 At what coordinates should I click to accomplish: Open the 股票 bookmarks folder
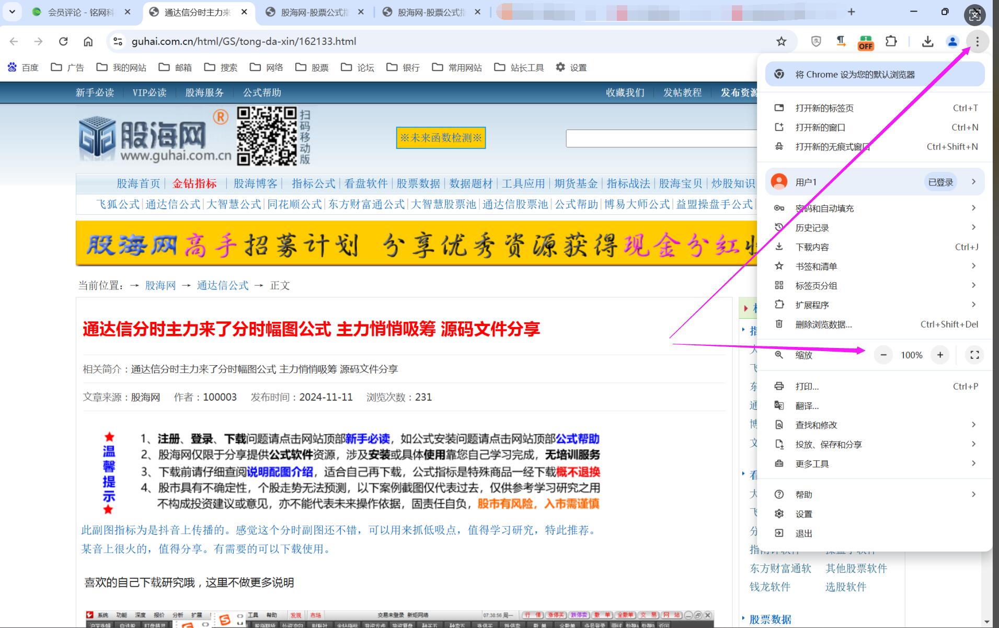tap(312, 67)
